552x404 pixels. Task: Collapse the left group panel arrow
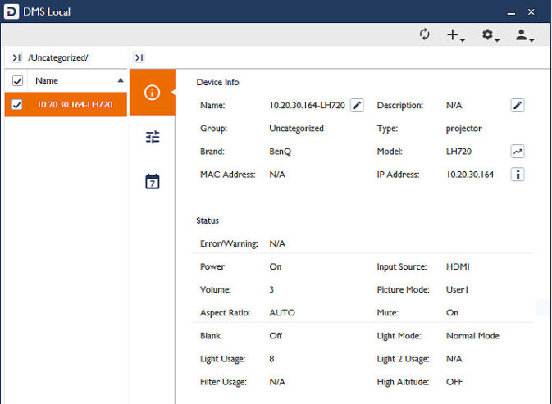tap(16, 57)
